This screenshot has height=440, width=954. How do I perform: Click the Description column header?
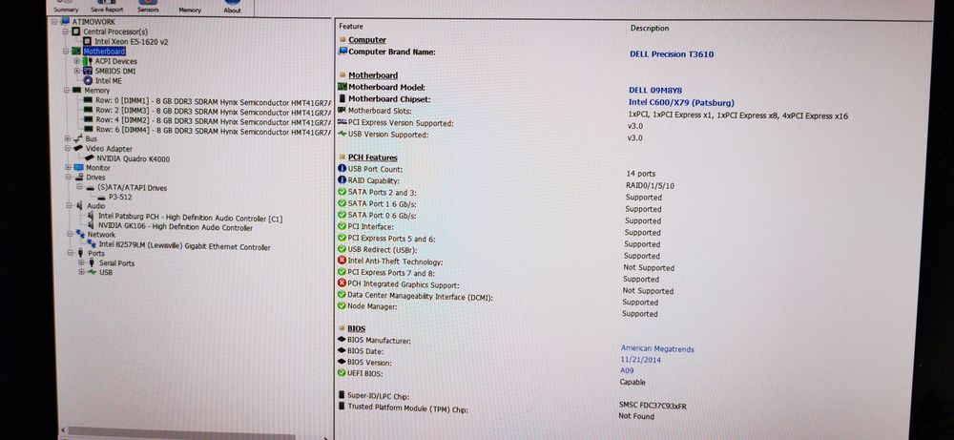click(x=649, y=28)
